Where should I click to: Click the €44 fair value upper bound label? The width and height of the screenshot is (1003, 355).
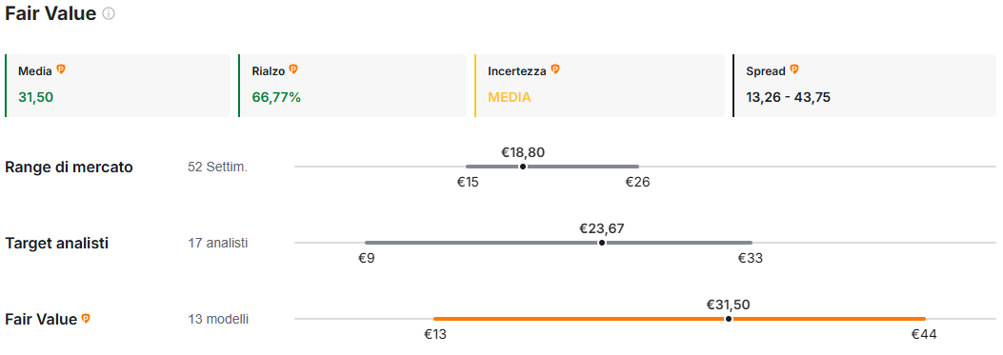click(x=924, y=334)
